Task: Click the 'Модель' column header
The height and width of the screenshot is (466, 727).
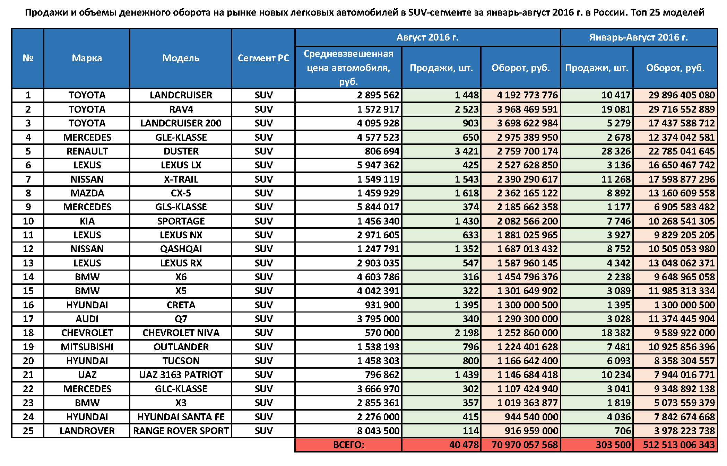Action: [x=181, y=58]
